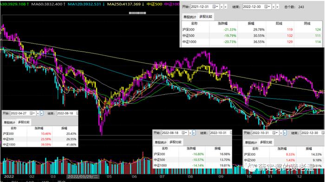Open calendar dropdown for start date 2022-04-27
The height and width of the screenshot is (182, 325).
(x=32, y=113)
